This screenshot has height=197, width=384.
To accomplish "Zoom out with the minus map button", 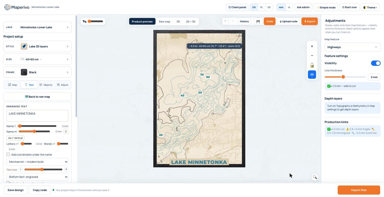I will [312, 56].
